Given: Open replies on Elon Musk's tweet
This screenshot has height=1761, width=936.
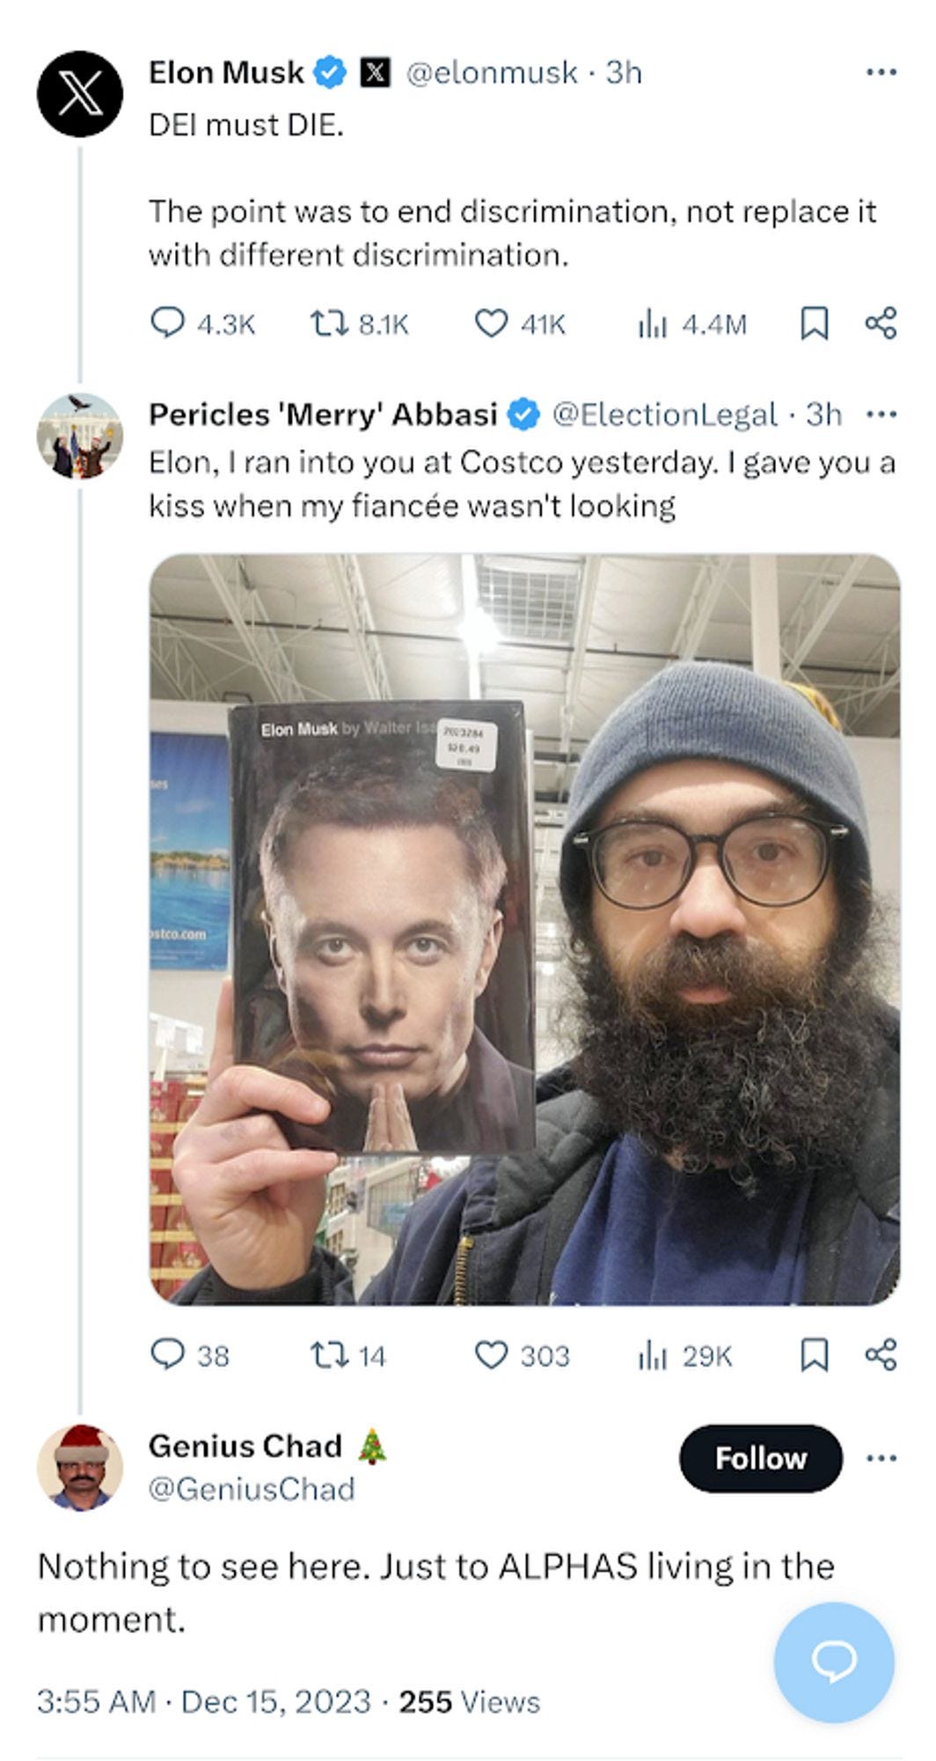Looking at the screenshot, I should tap(202, 324).
